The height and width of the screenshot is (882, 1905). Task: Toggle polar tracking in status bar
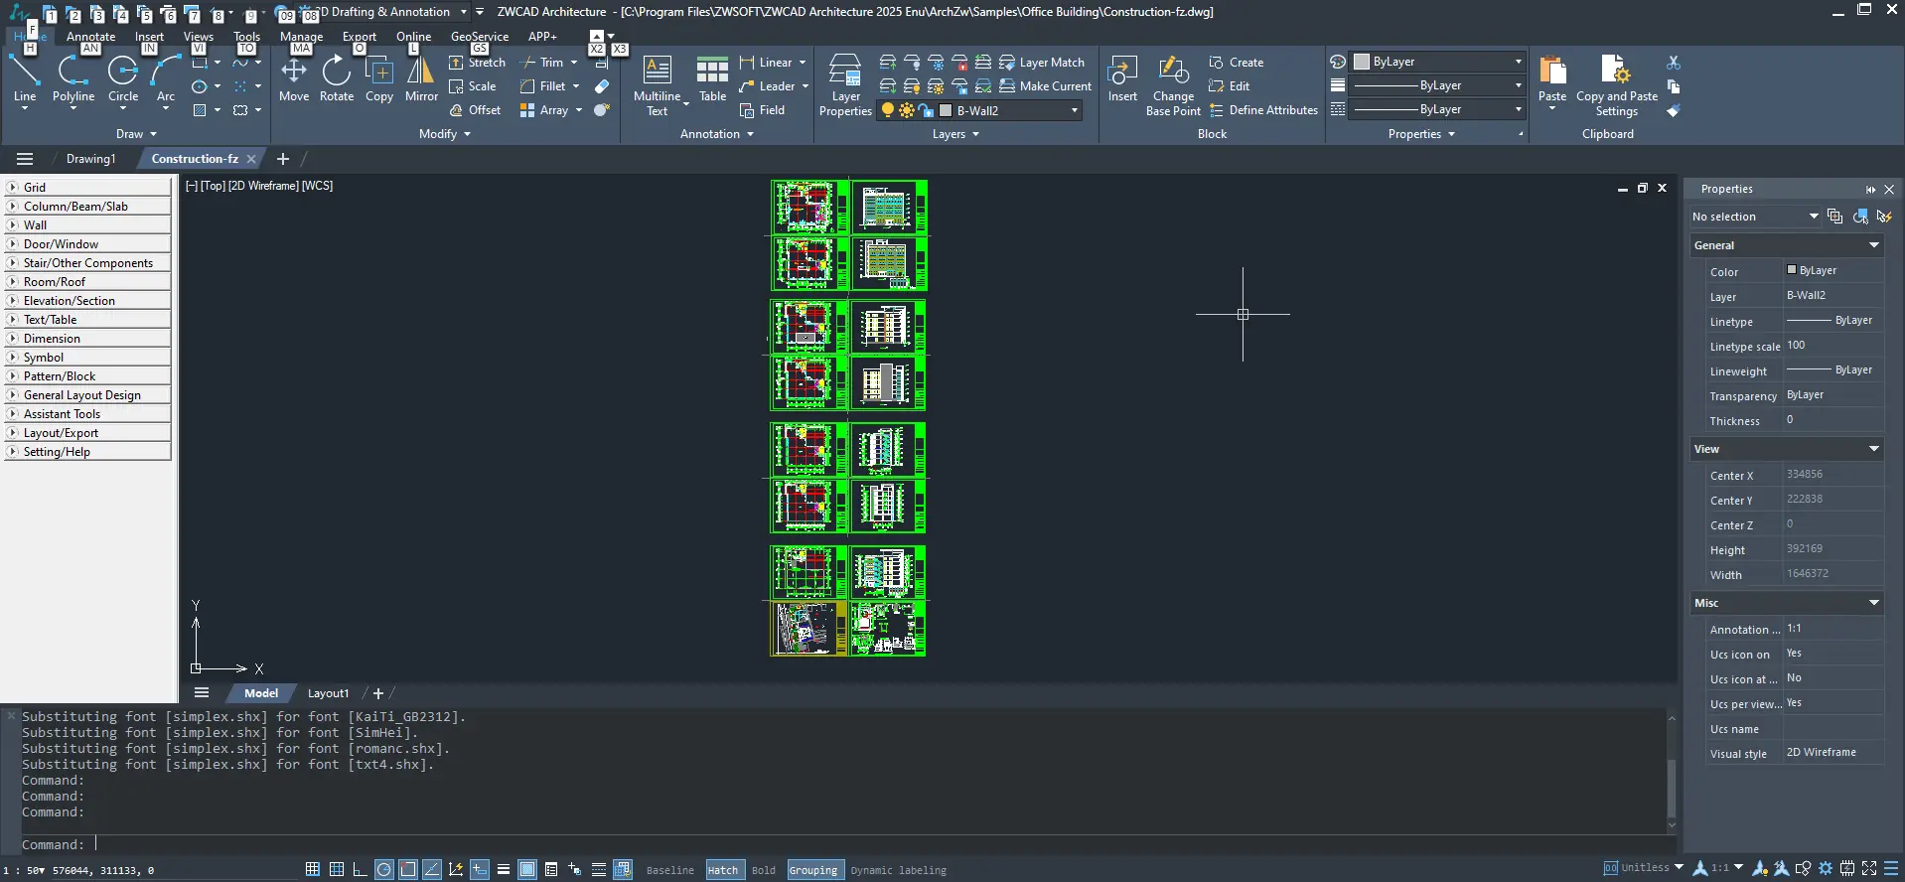coord(384,869)
